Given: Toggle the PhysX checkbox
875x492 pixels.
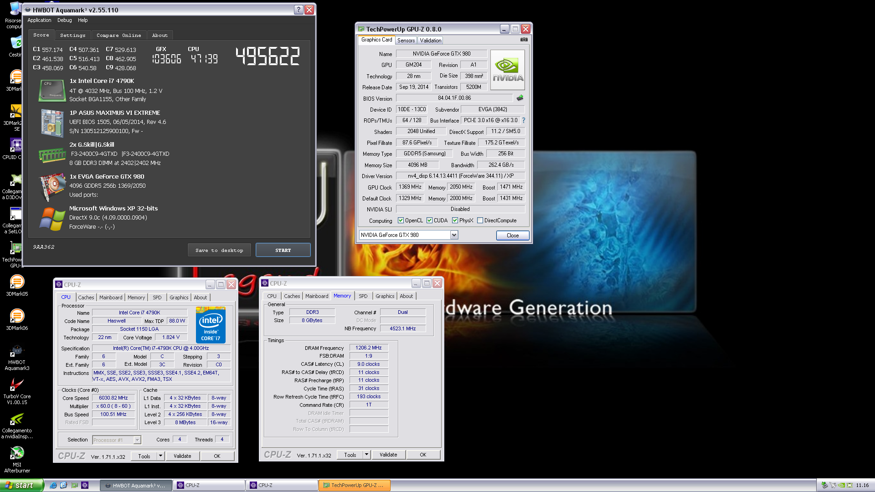Looking at the screenshot, I should coord(455,220).
